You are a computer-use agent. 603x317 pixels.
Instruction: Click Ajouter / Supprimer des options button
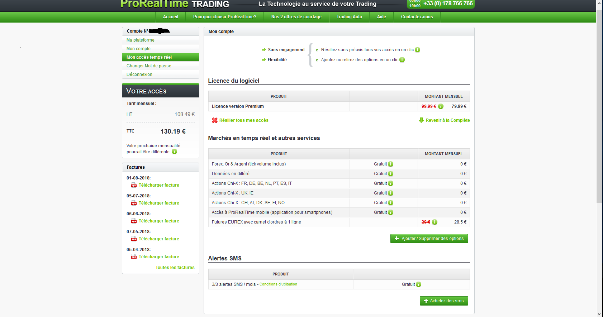coord(429,239)
